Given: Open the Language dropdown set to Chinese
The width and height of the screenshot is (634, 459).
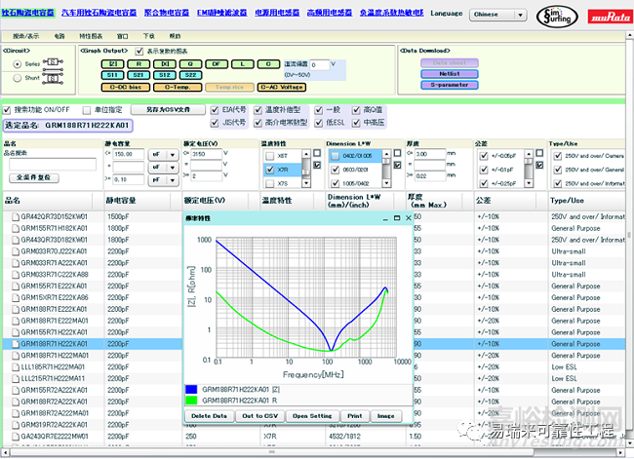Looking at the screenshot, I should 498,16.
